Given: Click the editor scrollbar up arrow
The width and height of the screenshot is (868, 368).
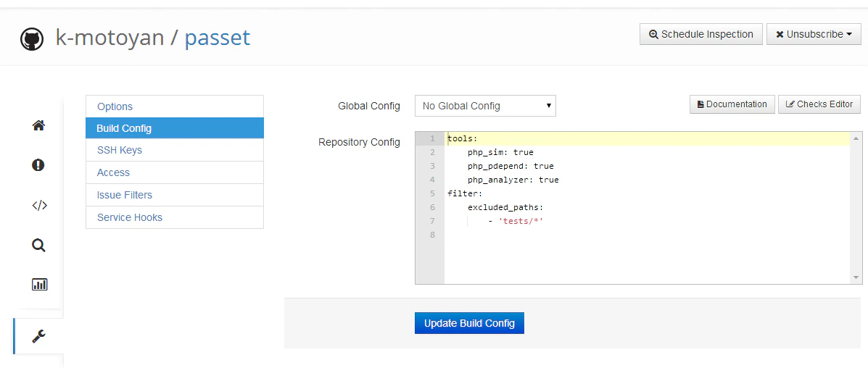Looking at the screenshot, I should [x=856, y=138].
